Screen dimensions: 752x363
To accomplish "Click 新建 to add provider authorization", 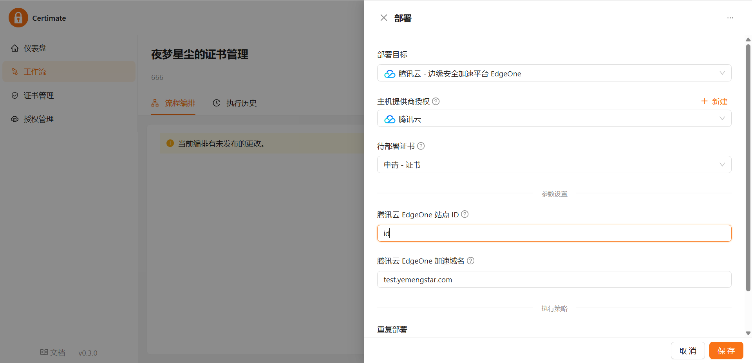I will coord(714,101).
